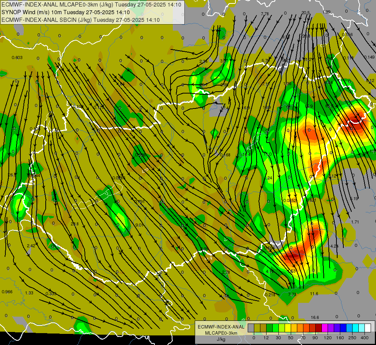Click the legend title ECMWF-INDEX-ANAL
The width and height of the screenshot is (376, 345).
tap(221, 327)
